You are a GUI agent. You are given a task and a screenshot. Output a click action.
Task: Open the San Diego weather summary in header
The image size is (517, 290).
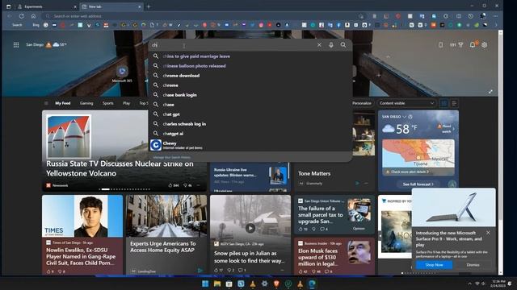click(46, 45)
